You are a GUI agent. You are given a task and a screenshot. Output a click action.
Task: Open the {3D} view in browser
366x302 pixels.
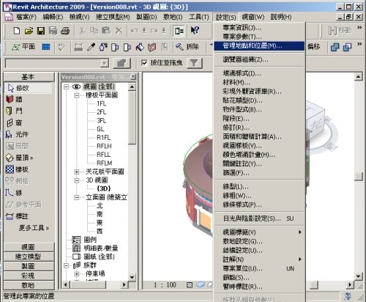pos(104,188)
